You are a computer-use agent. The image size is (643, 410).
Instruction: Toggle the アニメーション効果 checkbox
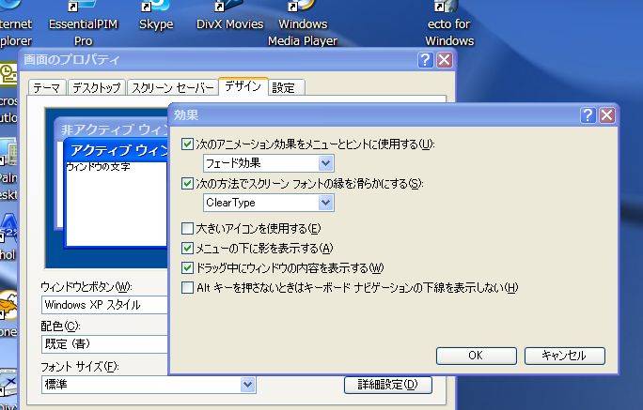point(187,144)
